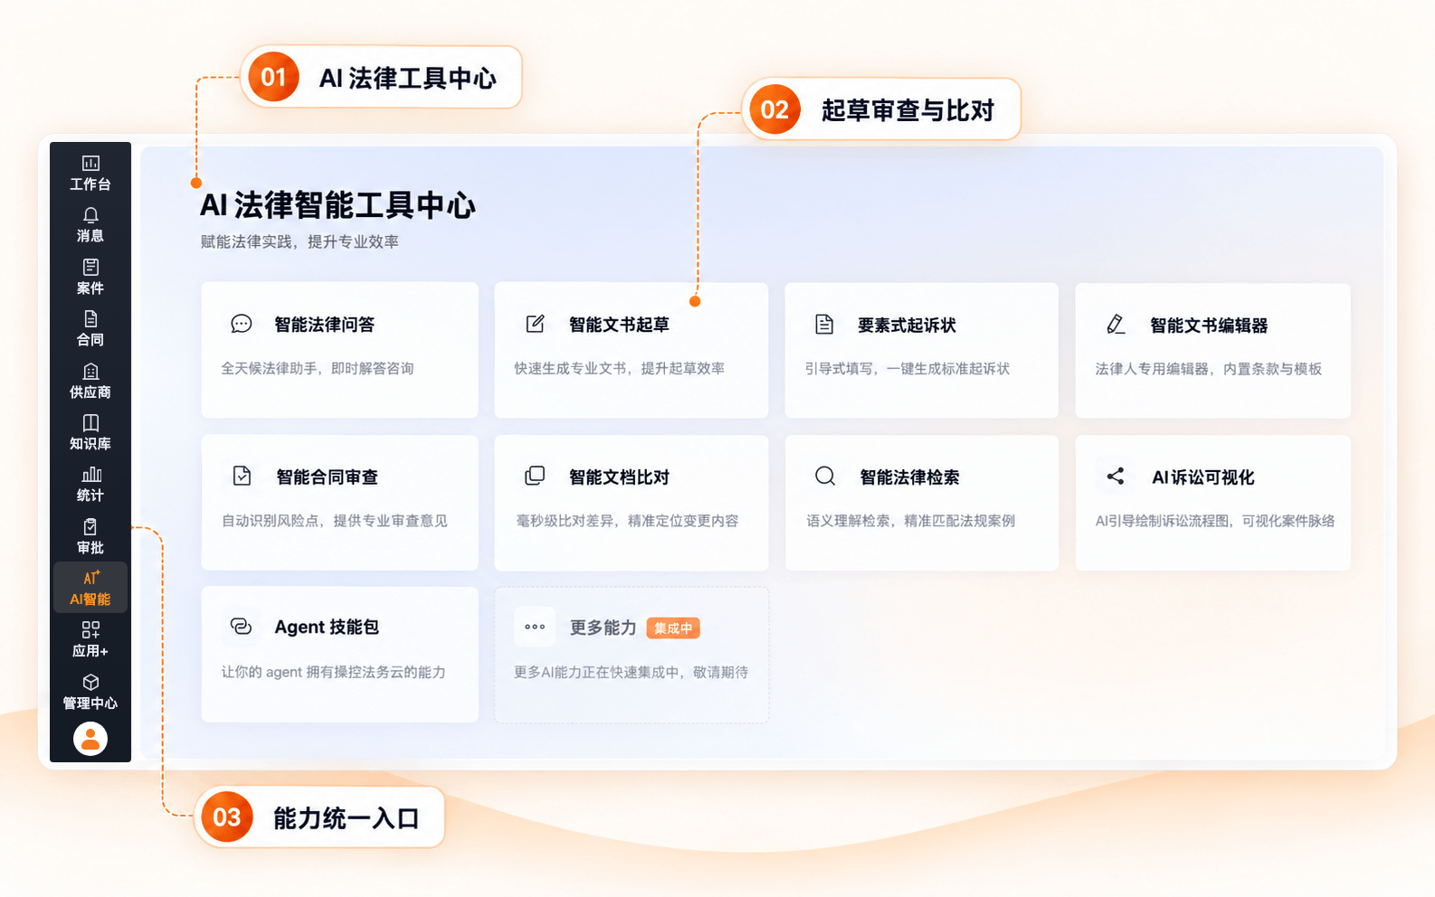The image size is (1435, 897).
Task: Open the AI诉讼可视化 card title
Action: (1202, 477)
